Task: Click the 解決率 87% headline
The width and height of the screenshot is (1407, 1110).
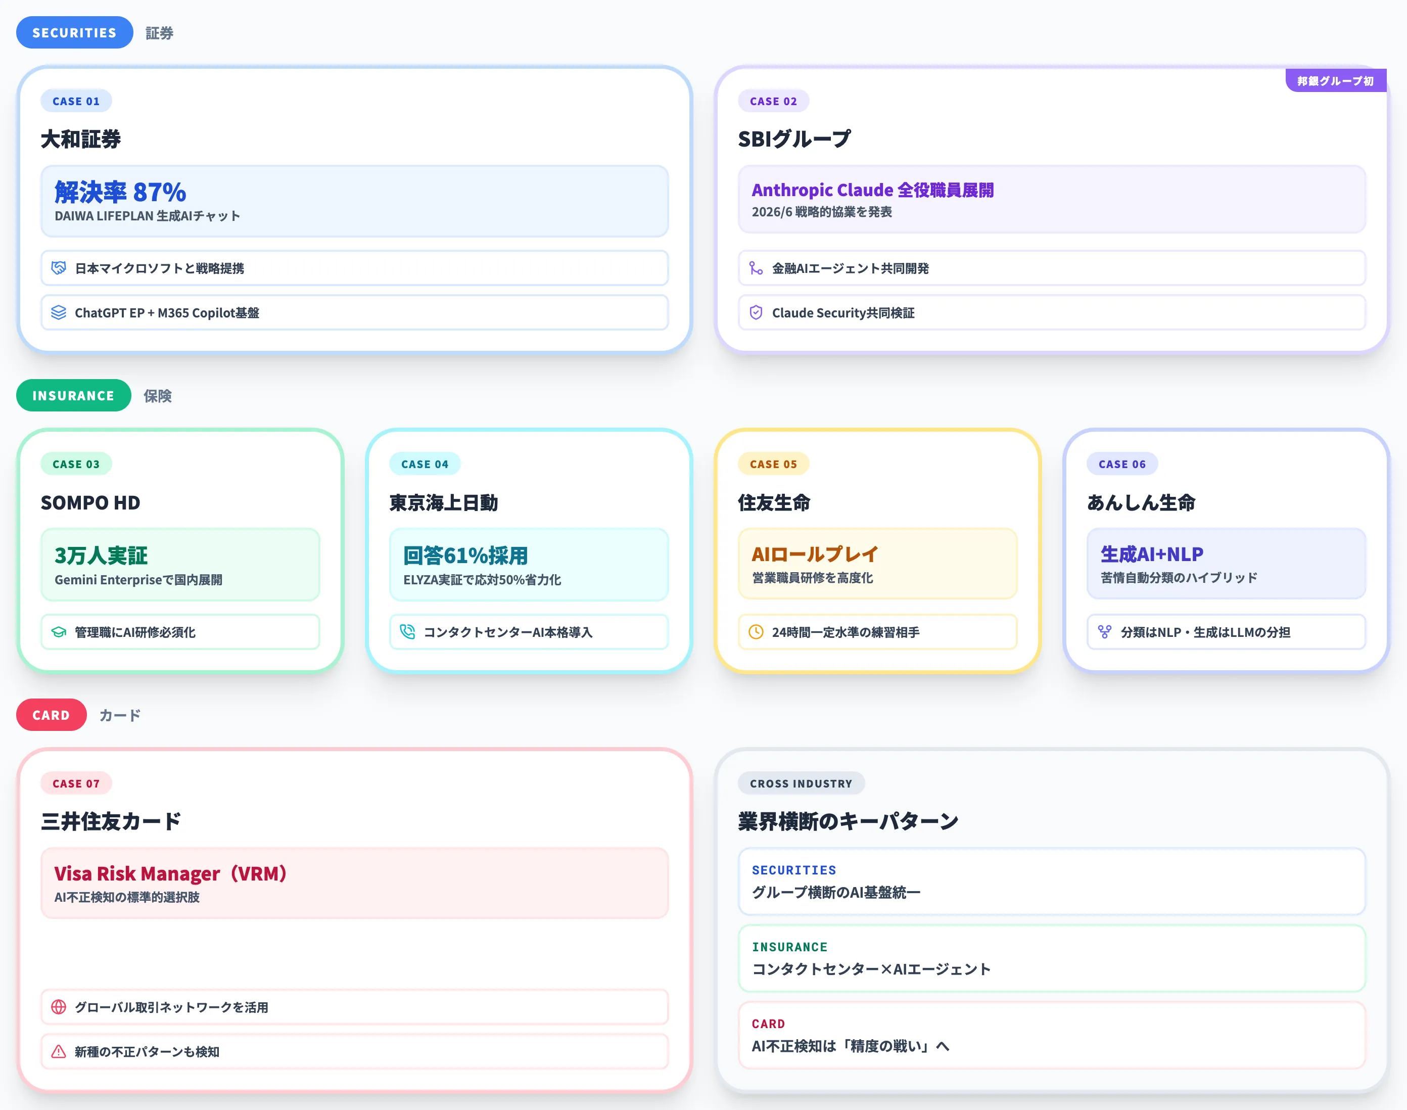Action: click(x=120, y=193)
